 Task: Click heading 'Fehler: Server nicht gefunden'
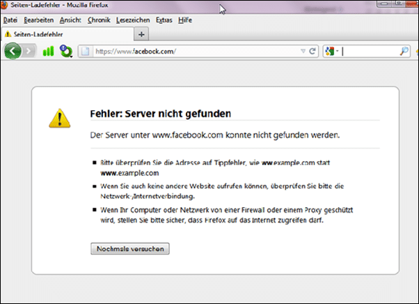pyautogui.click(x=160, y=114)
